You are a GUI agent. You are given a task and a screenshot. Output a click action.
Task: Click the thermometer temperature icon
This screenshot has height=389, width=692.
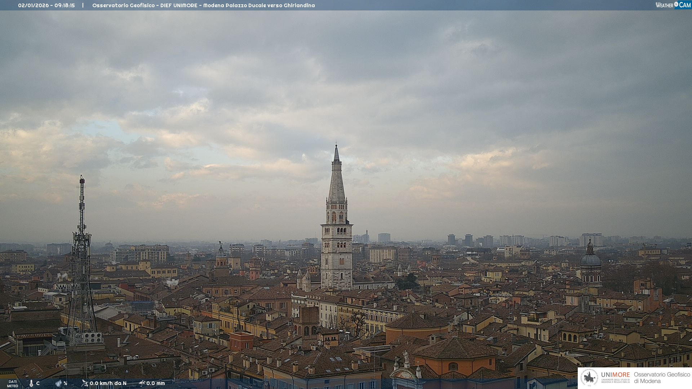point(31,384)
